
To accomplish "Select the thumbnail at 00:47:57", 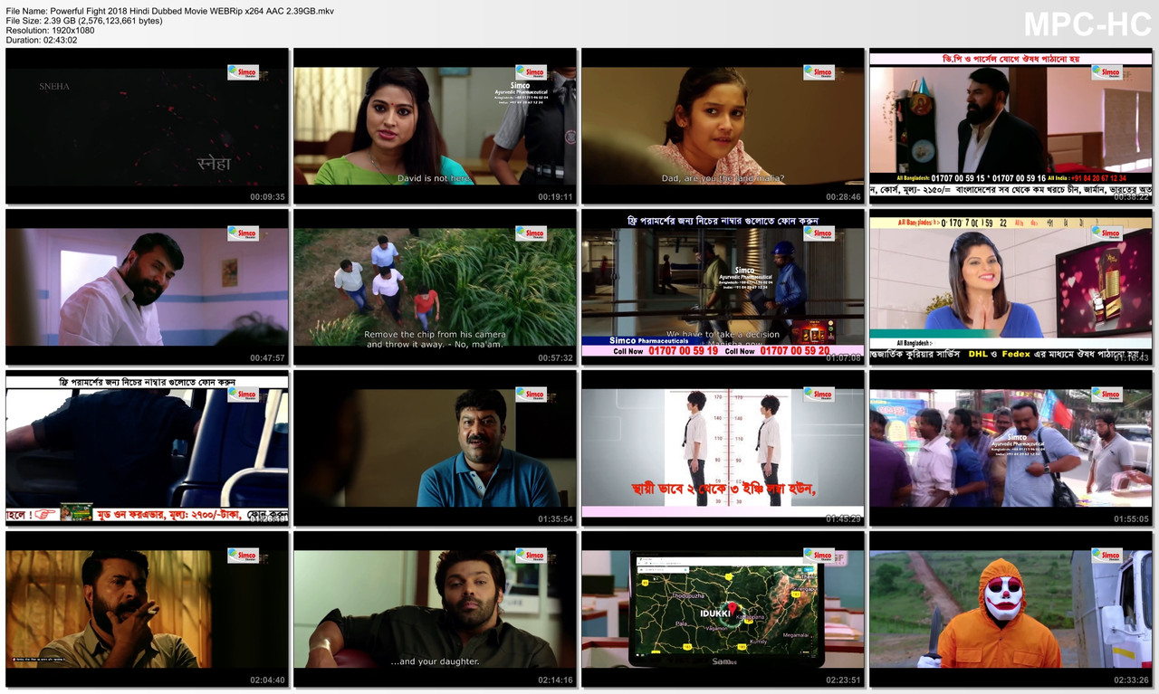I will [x=147, y=287].
